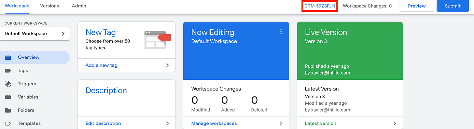
Task: Select Overview in the sidebar
Action: [x=35, y=57]
